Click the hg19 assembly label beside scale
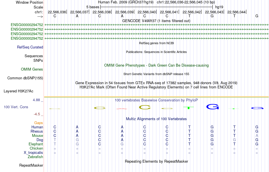The image size is (269, 172). pos(219,7)
